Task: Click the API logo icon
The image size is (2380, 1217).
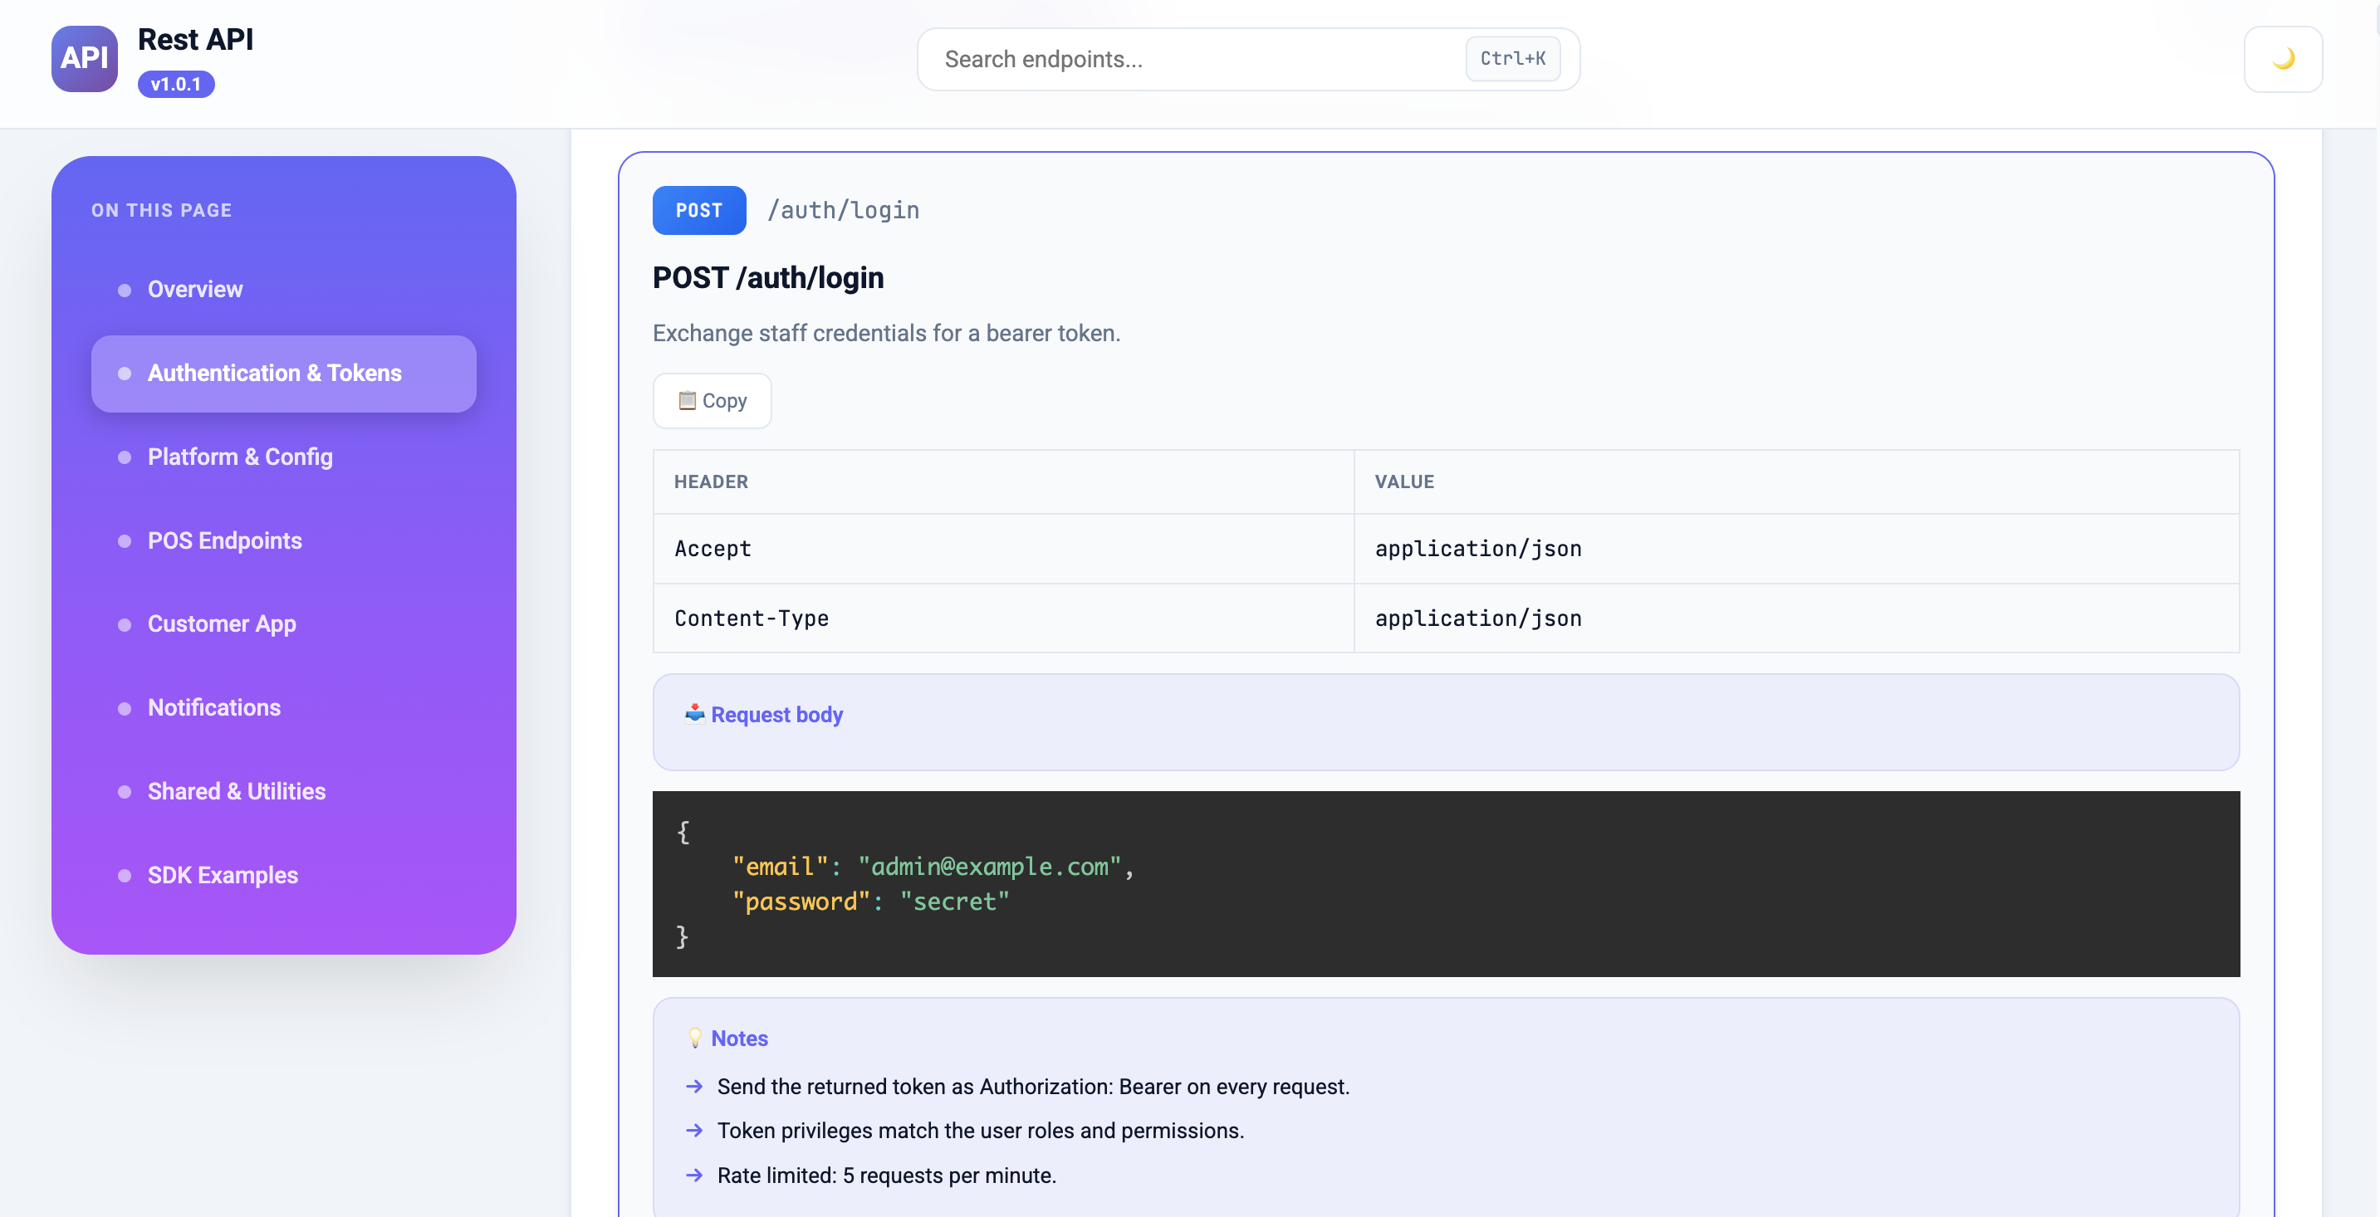Action: [84, 58]
